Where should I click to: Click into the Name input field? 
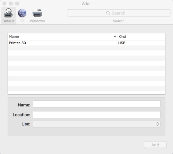pyautogui.click(x=97, y=104)
